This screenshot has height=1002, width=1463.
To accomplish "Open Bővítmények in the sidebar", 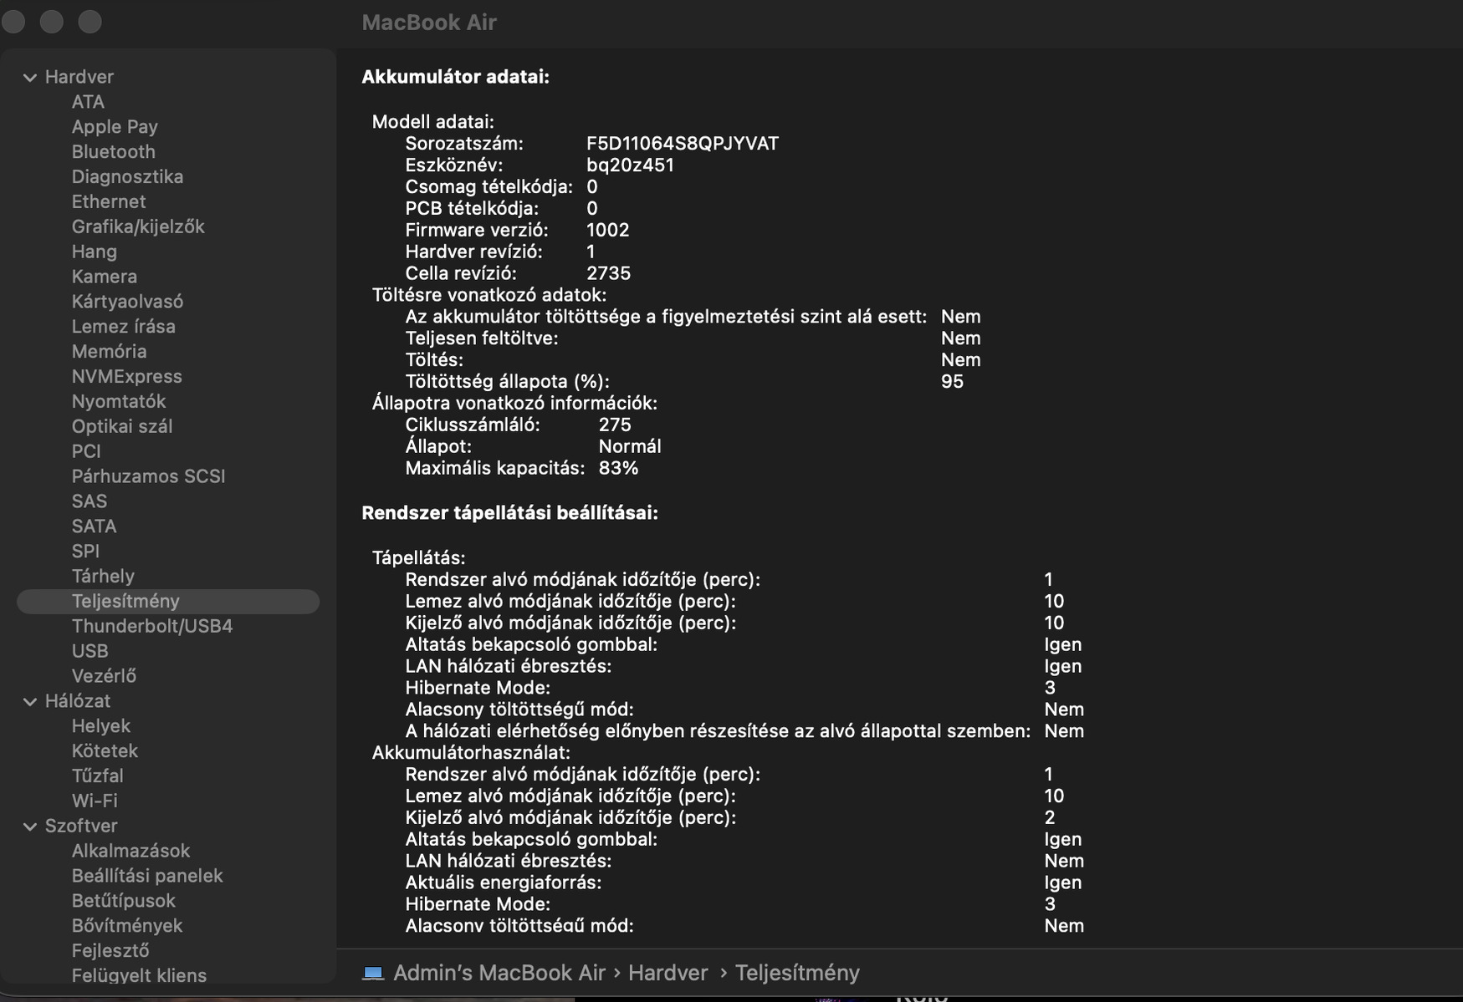I will click(x=127, y=926).
